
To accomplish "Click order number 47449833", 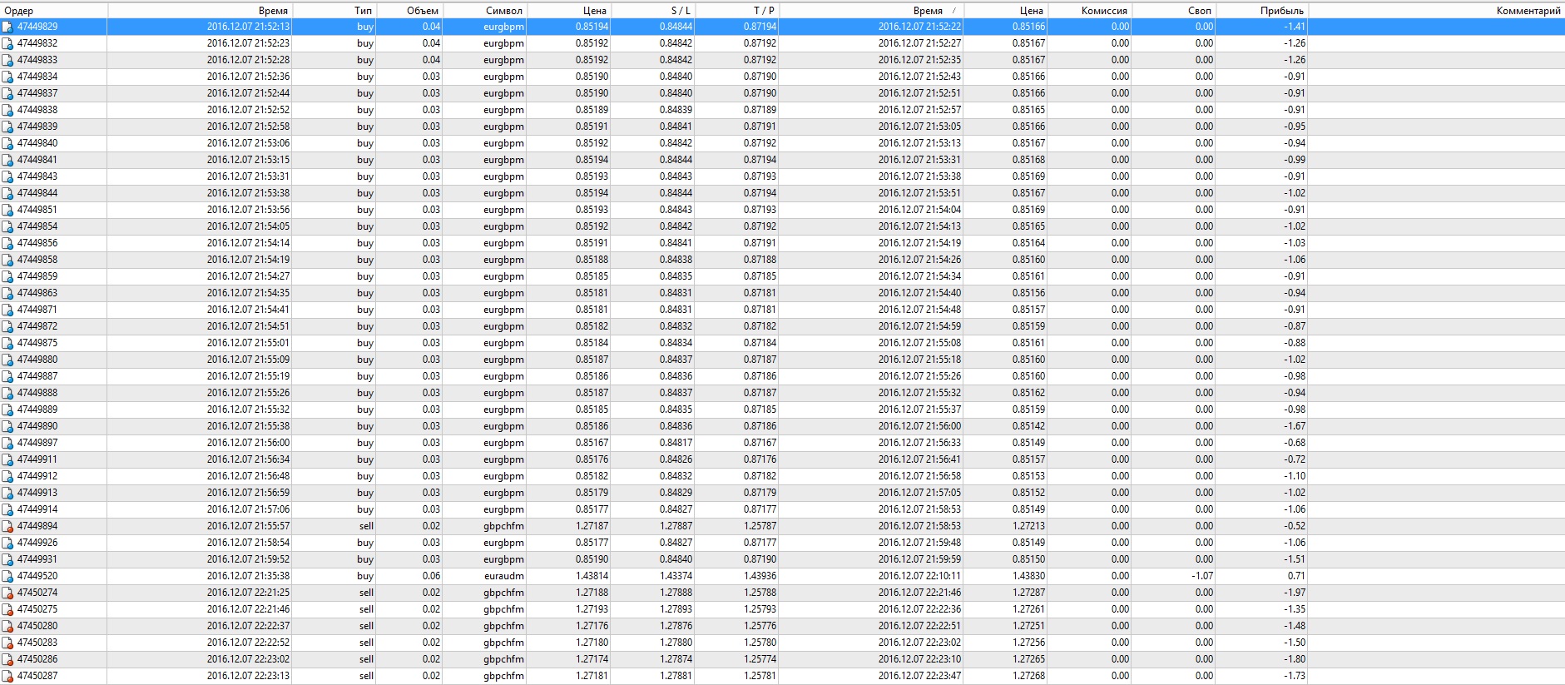I will [x=37, y=60].
